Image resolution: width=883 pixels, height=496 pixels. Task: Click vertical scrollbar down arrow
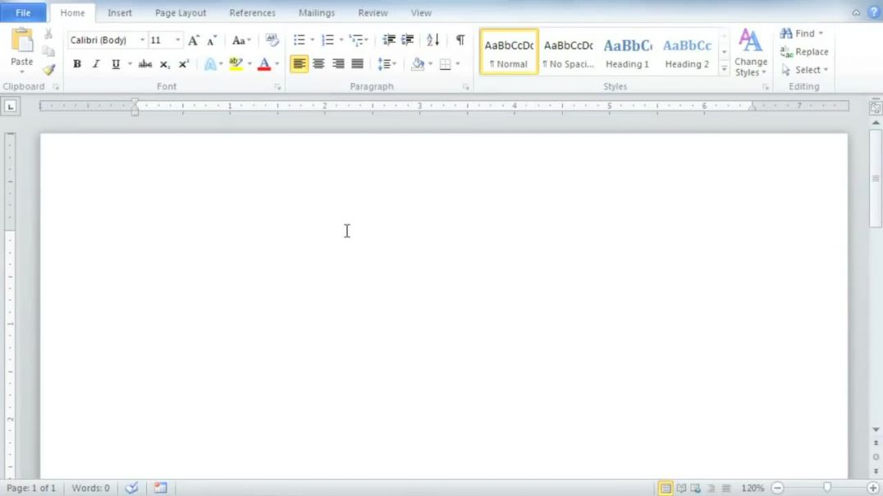tap(876, 429)
